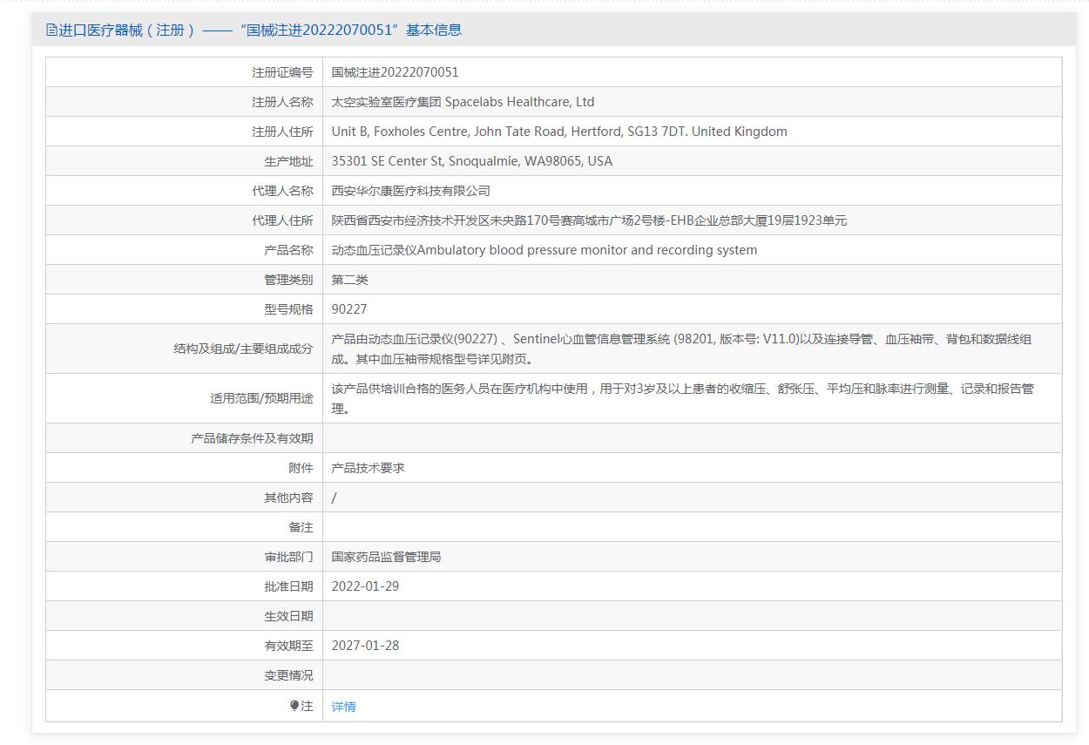
Task: Click the 变更情况 row label
Action: click(288, 675)
